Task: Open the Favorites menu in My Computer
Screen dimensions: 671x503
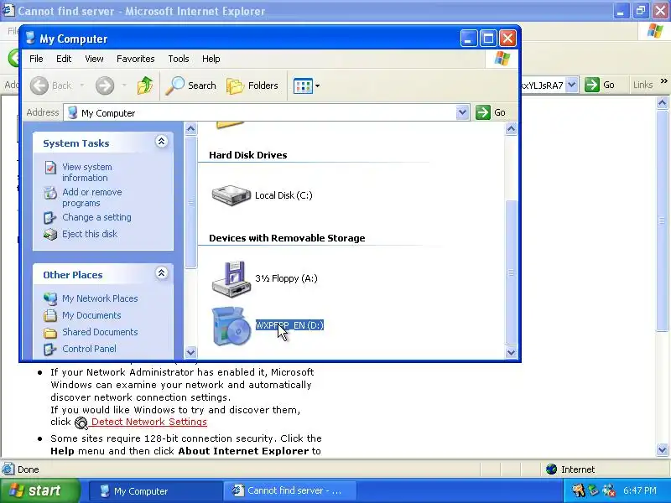Action: click(136, 59)
